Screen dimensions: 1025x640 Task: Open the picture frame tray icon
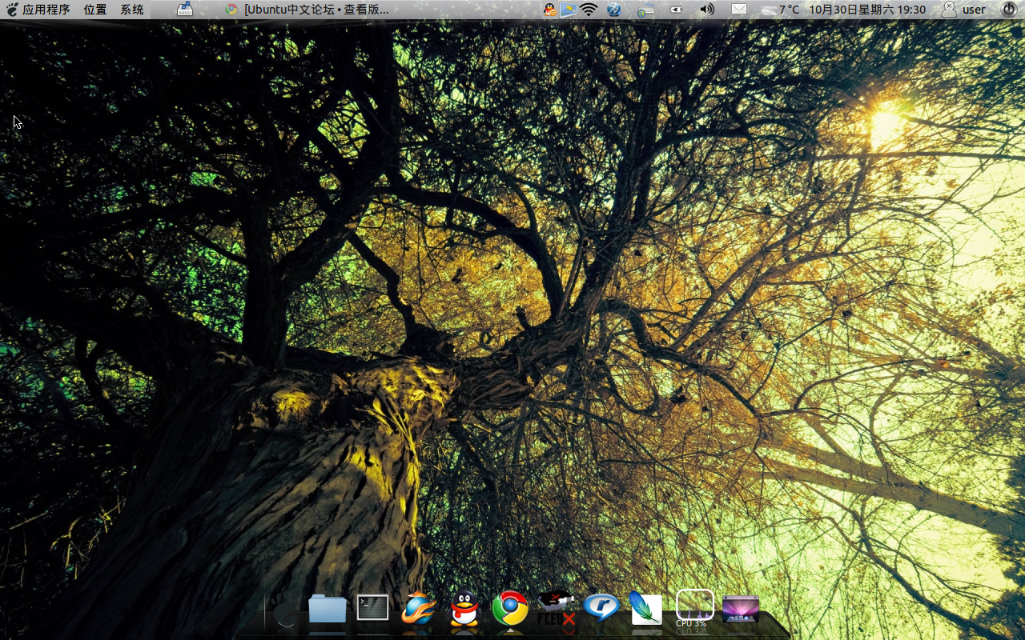pos(569,10)
